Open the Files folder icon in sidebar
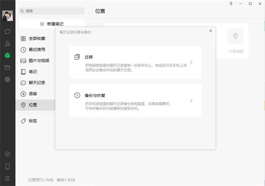The width and height of the screenshot is (265, 186). coord(8,68)
